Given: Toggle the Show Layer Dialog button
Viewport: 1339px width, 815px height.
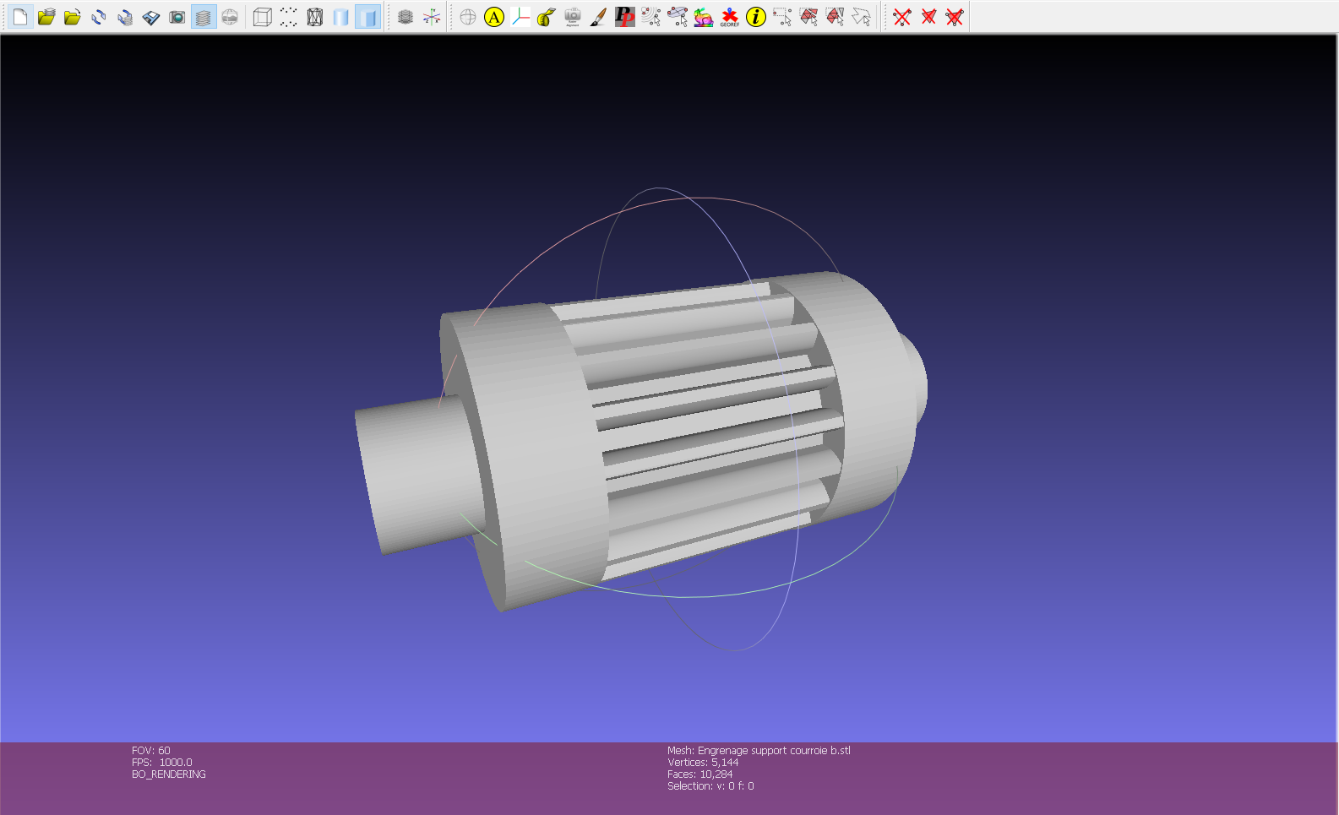Looking at the screenshot, I should (x=204, y=17).
